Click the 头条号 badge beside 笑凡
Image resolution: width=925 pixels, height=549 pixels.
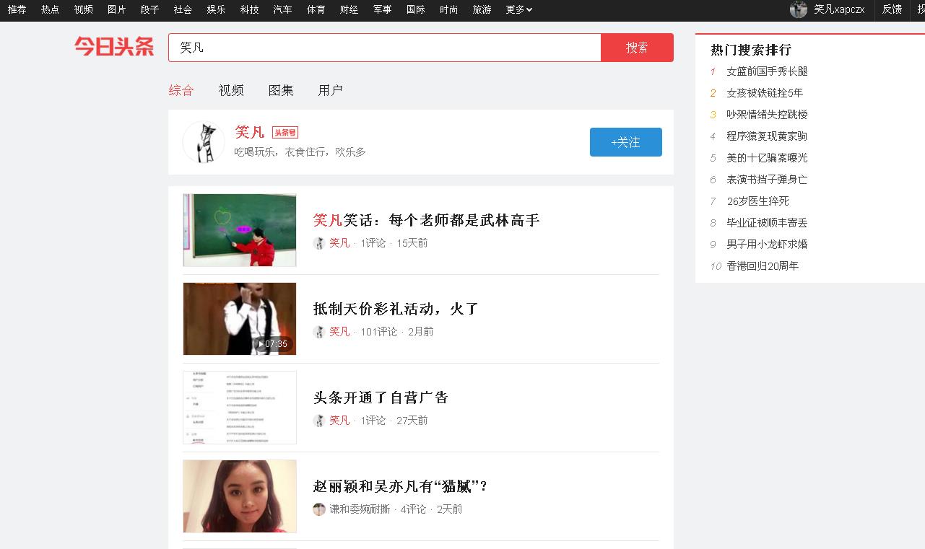coord(285,133)
